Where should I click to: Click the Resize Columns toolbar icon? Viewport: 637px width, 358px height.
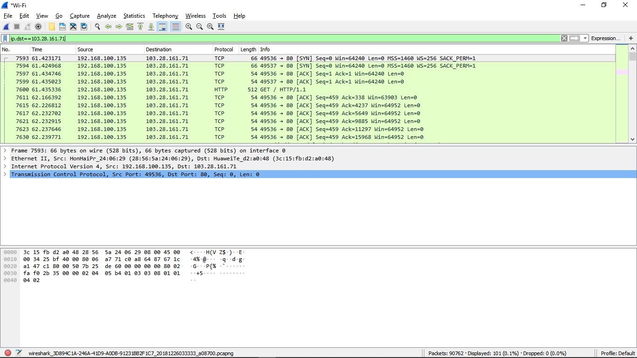pos(221,27)
